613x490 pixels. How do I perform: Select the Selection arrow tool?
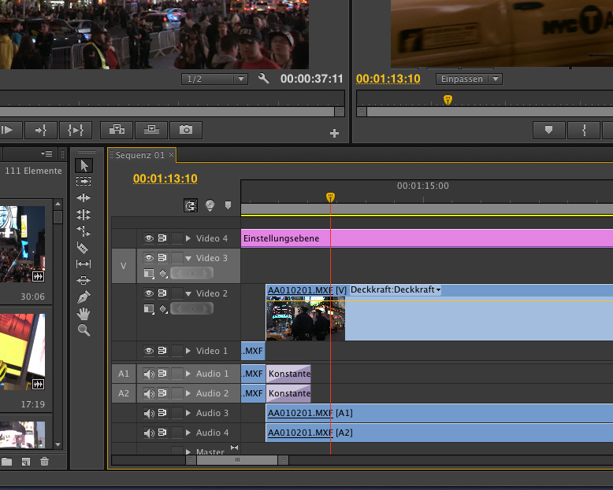[x=84, y=165]
